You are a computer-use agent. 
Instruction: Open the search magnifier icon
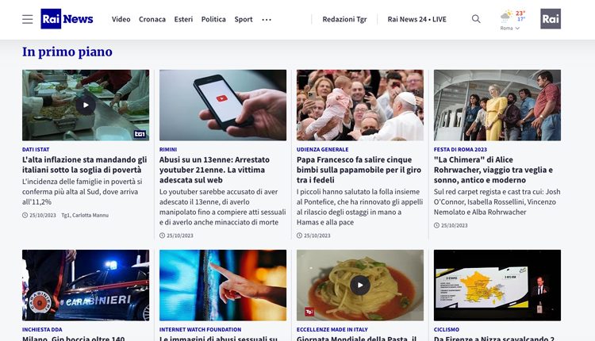pyautogui.click(x=476, y=19)
